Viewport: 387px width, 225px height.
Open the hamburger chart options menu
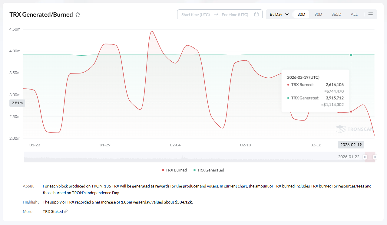370,15
